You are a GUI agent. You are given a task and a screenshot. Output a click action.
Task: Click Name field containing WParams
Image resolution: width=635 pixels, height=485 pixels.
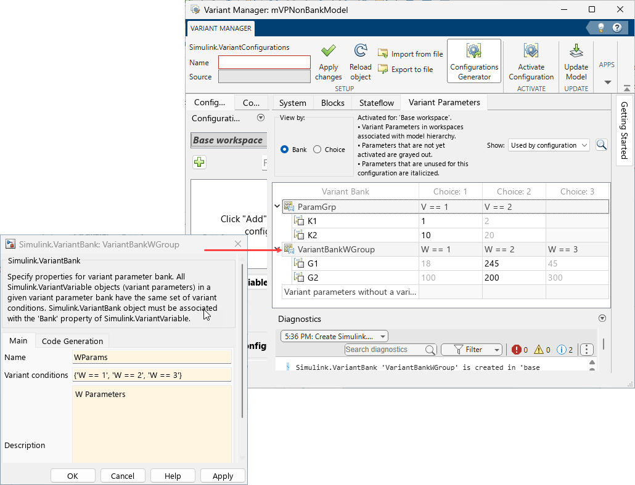152,357
